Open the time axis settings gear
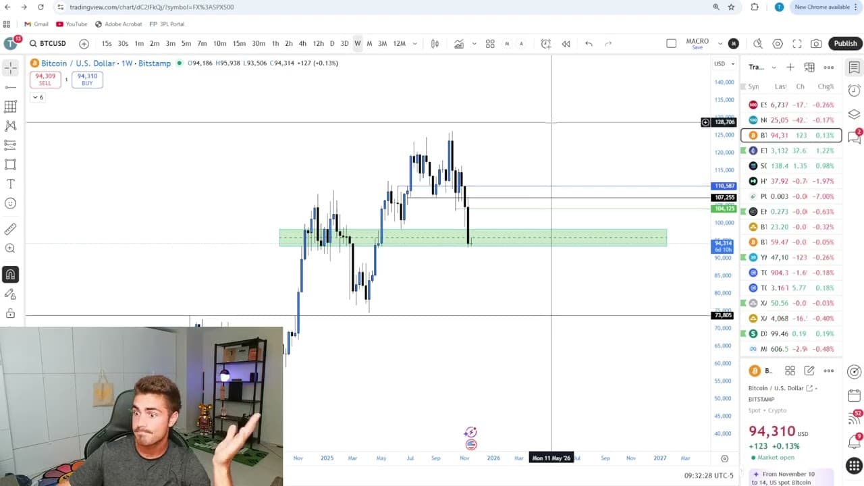Image resolution: width=864 pixels, height=486 pixels. (x=724, y=458)
